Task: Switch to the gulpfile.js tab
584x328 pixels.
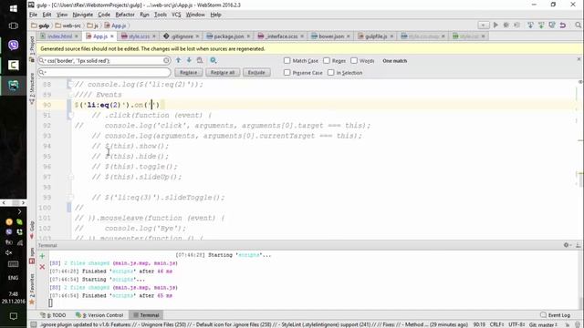Action: (376, 36)
